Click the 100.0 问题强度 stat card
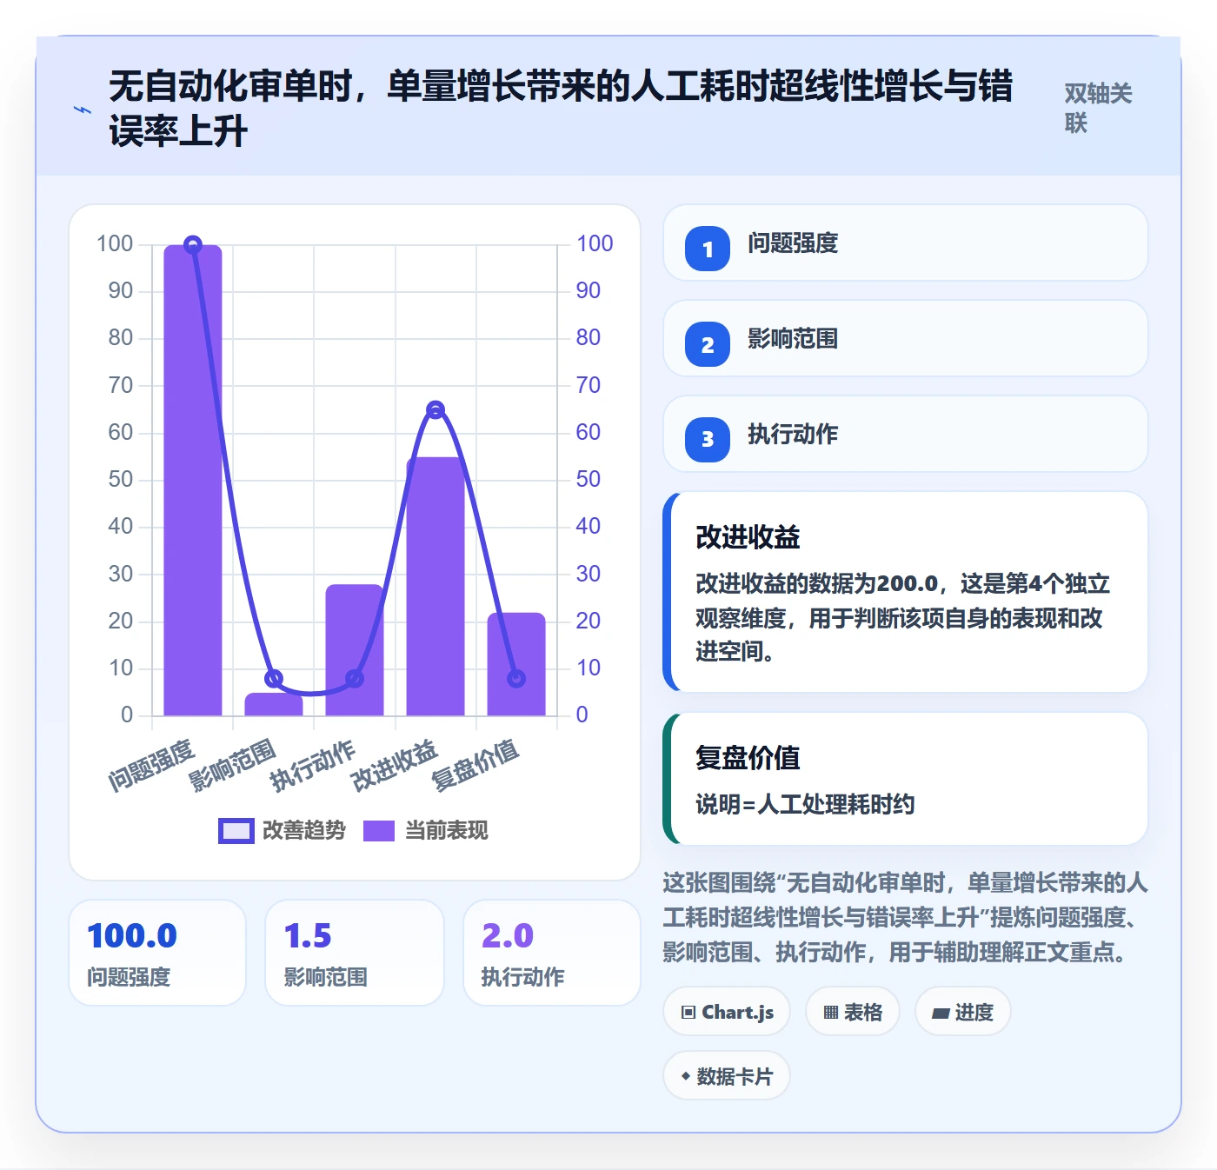Screen dimensions: 1217x1170 coord(157,953)
